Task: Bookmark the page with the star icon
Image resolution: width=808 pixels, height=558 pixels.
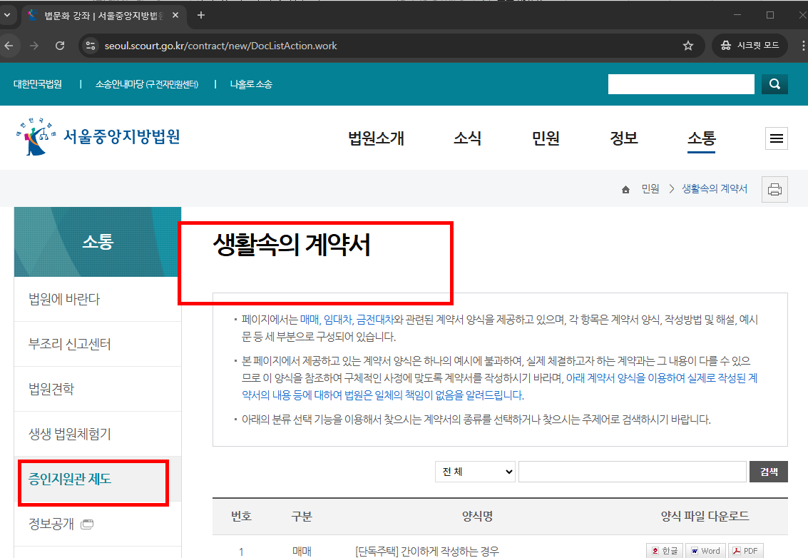Action: pos(688,45)
